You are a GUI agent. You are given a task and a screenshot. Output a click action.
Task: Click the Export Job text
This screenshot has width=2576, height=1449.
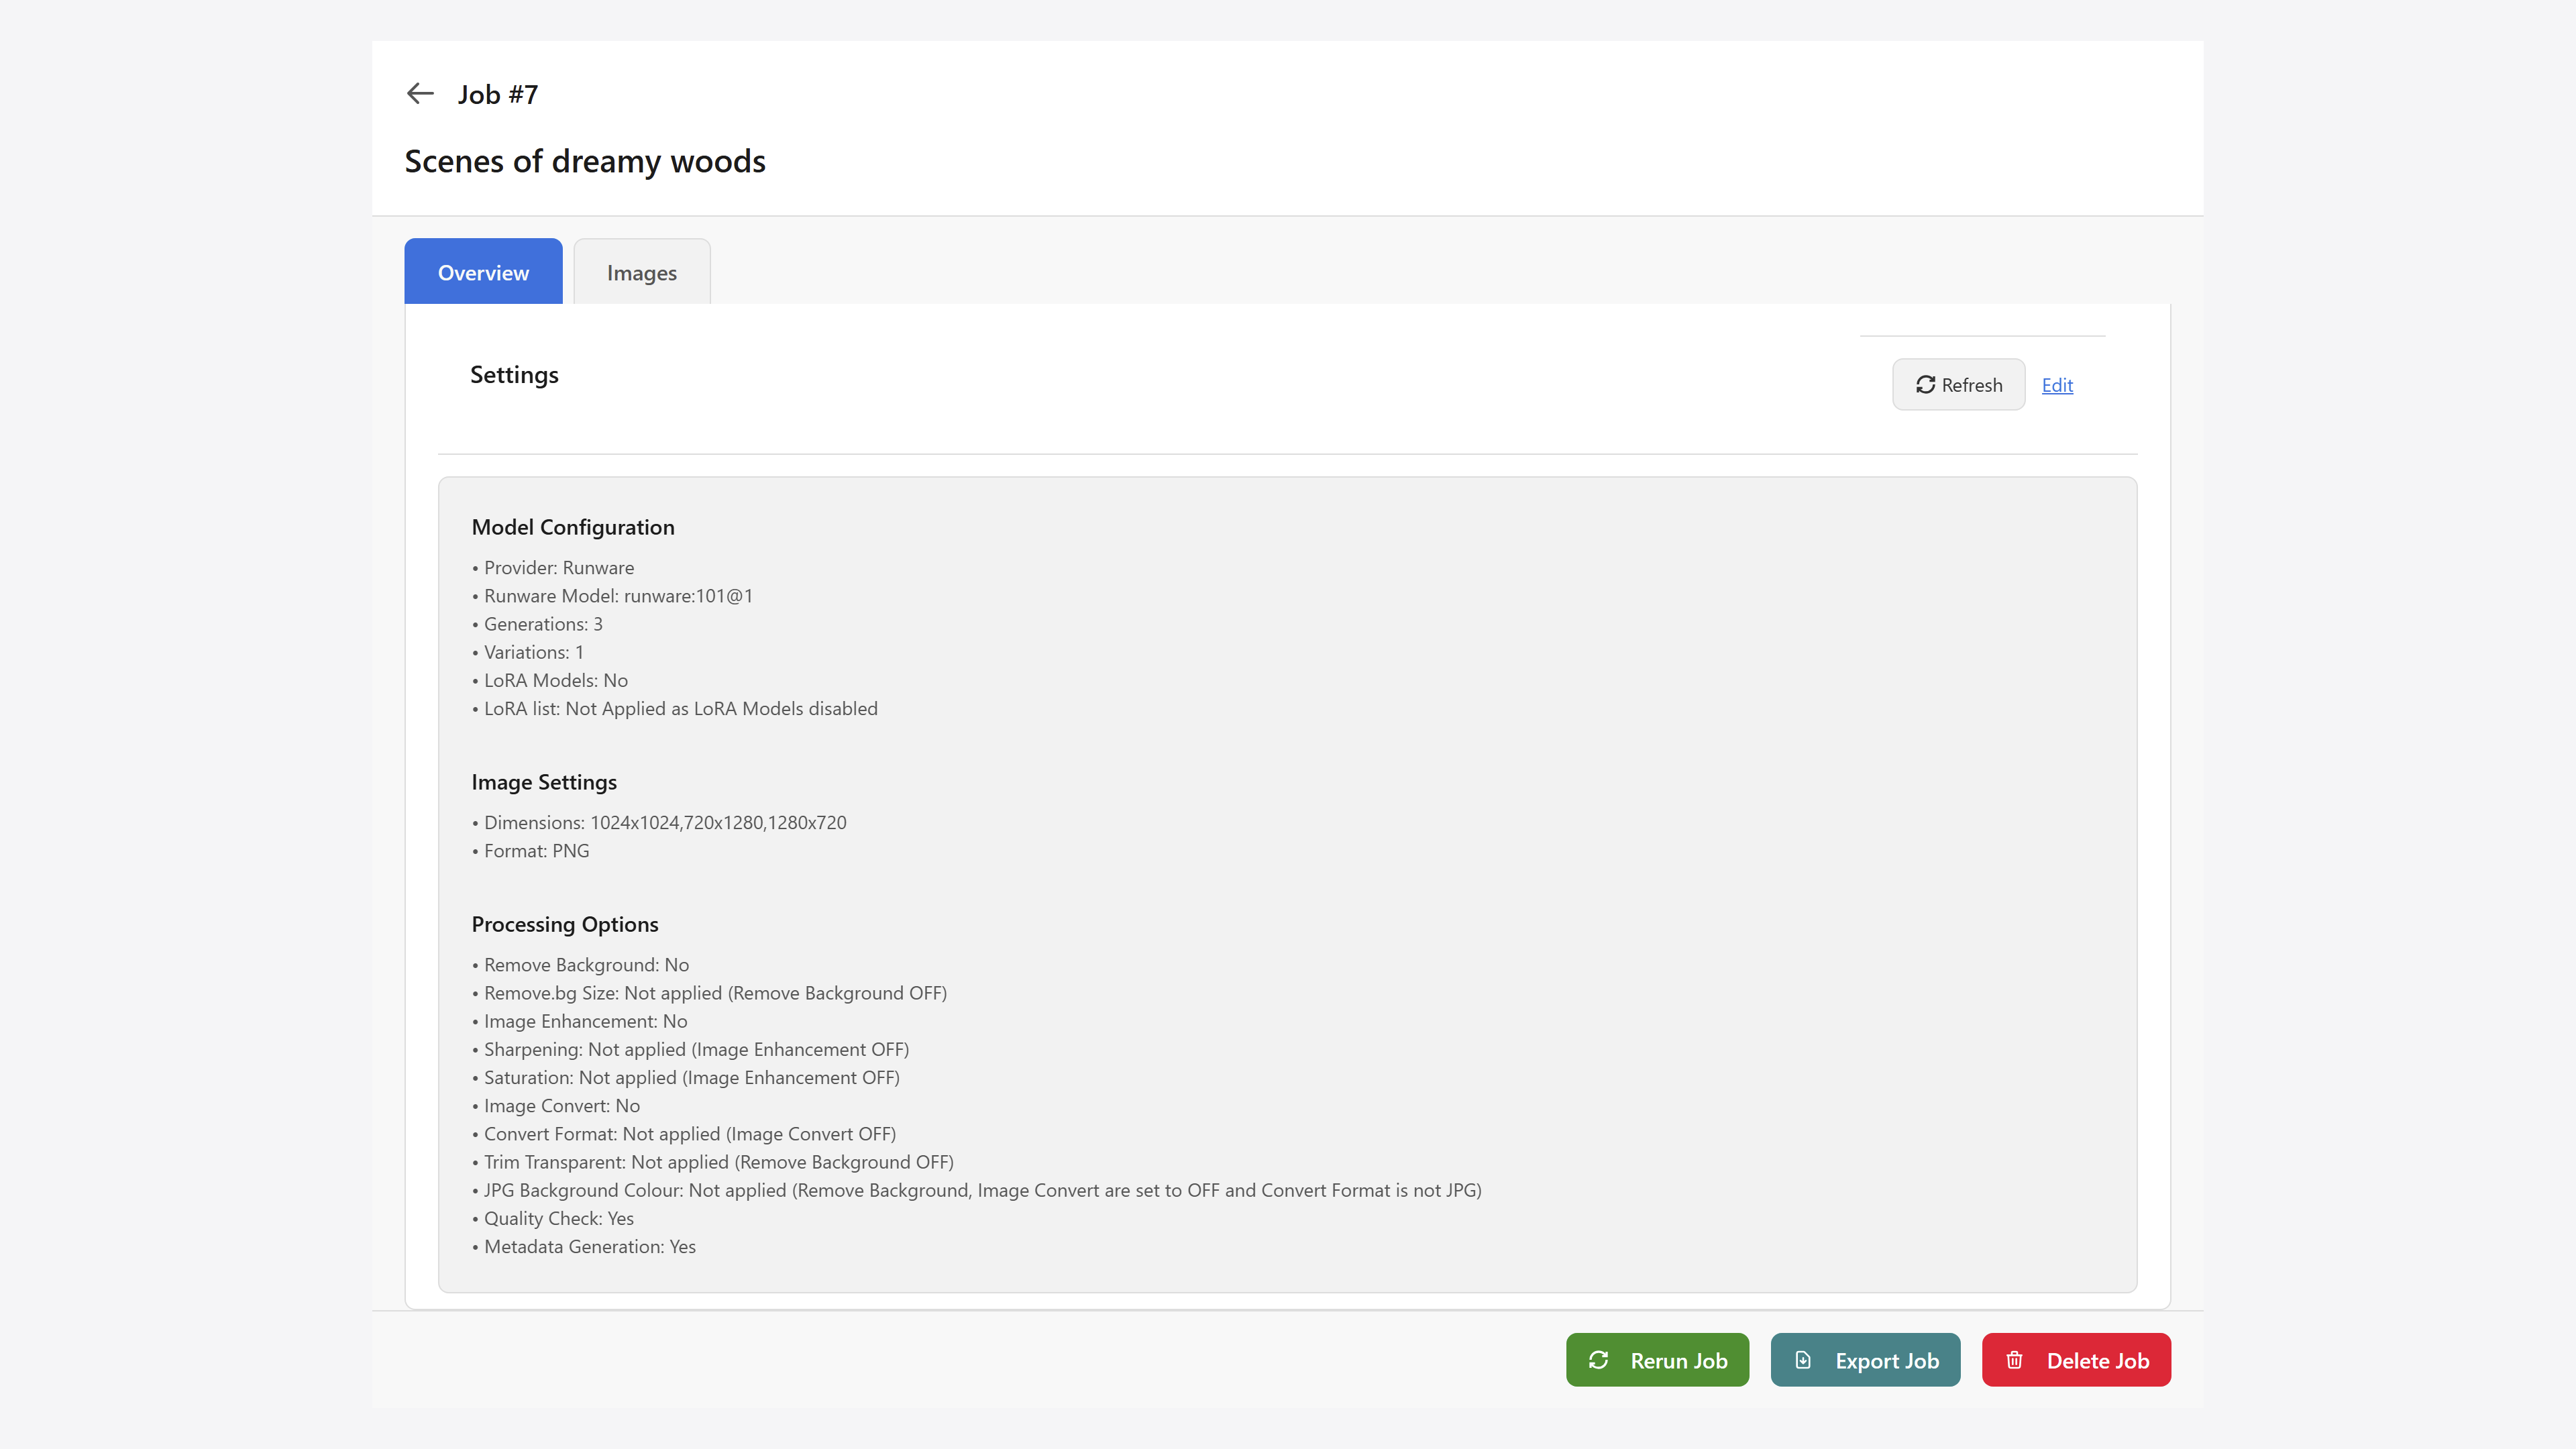tap(1886, 1360)
